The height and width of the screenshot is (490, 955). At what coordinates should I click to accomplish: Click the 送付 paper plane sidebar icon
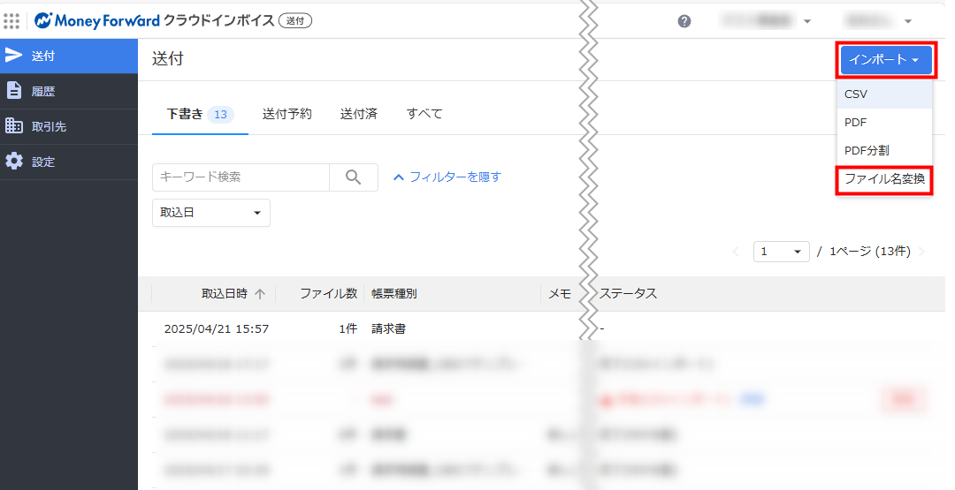pyautogui.click(x=13, y=56)
